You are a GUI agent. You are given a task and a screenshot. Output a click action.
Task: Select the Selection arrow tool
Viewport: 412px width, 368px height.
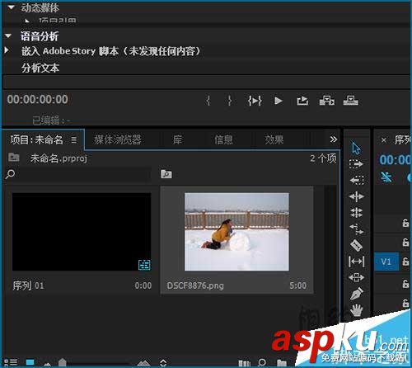(356, 149)
